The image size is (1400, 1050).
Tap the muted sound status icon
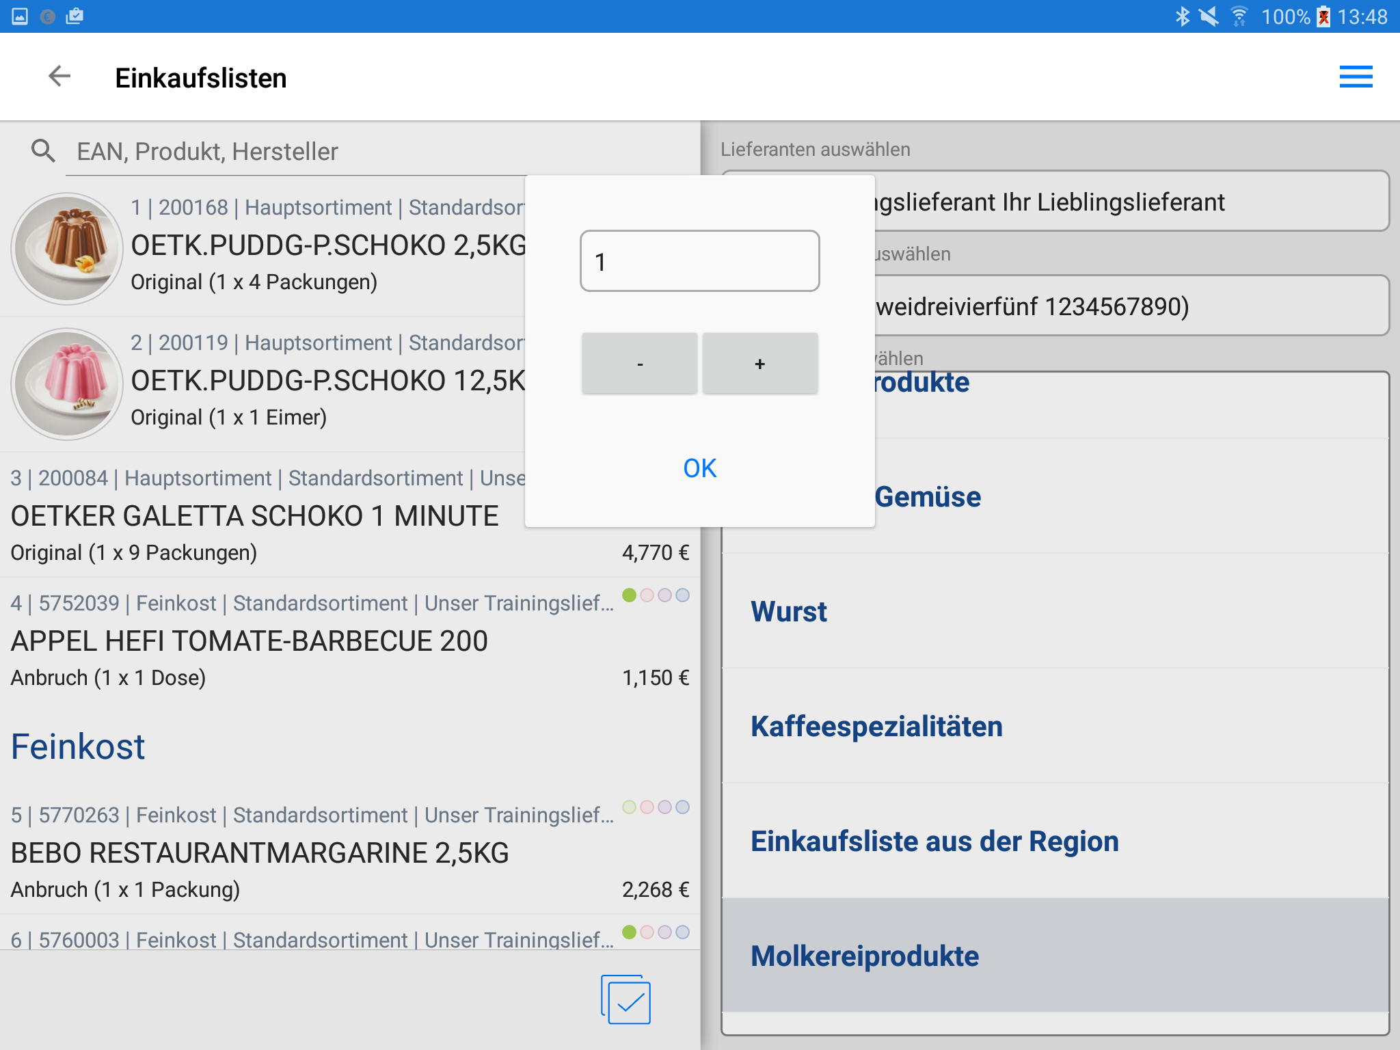coord(1209,16)
